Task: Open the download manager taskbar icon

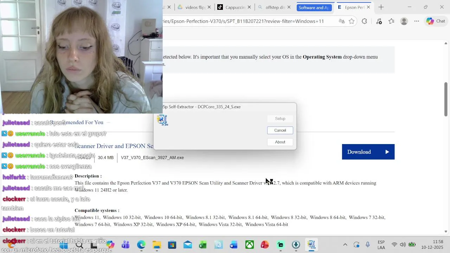Action: [296, 245]
